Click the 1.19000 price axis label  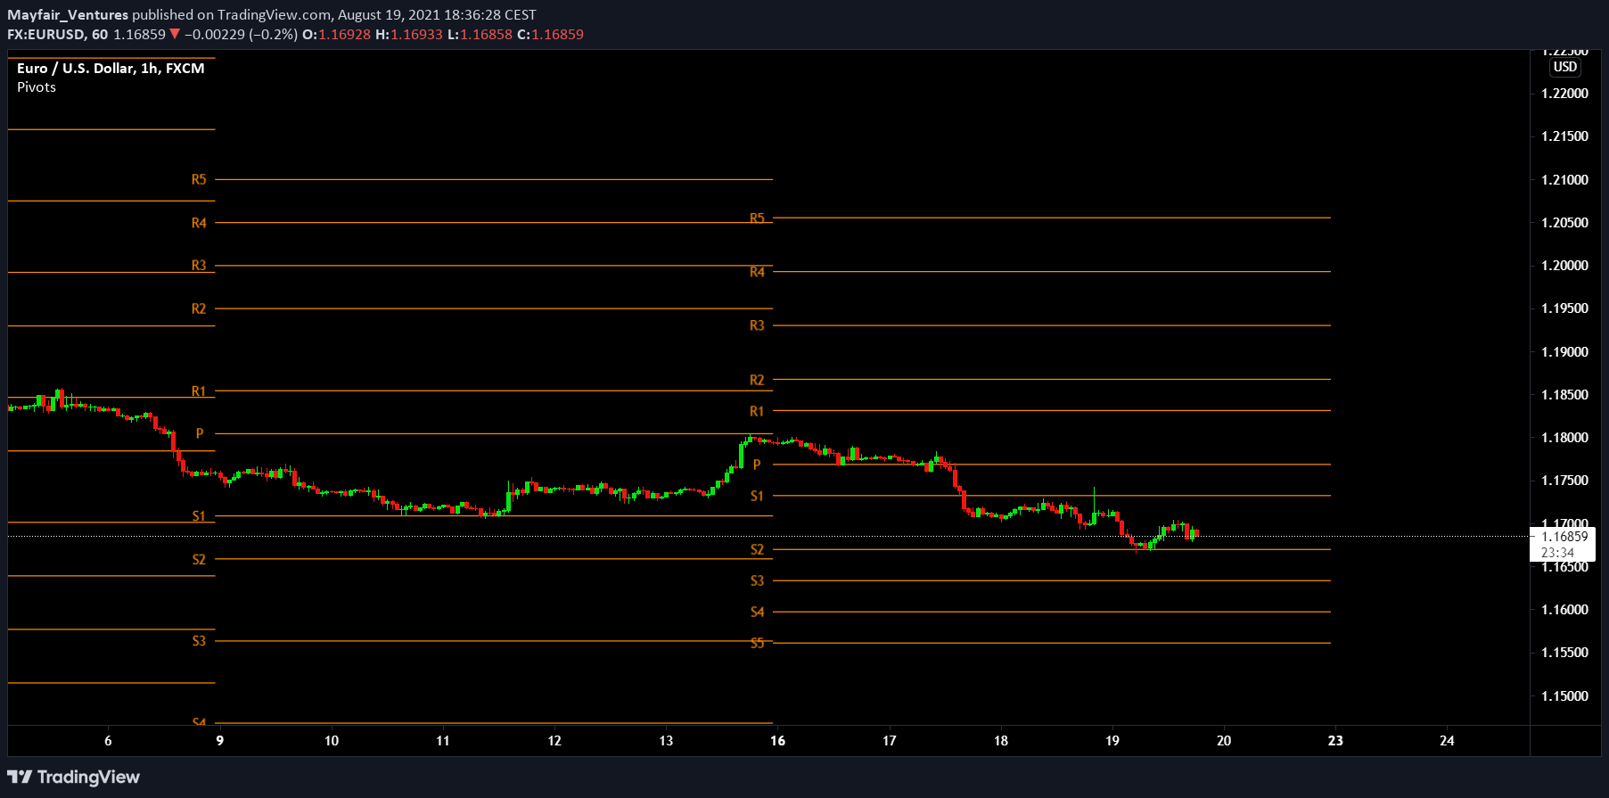point(1564,352)
